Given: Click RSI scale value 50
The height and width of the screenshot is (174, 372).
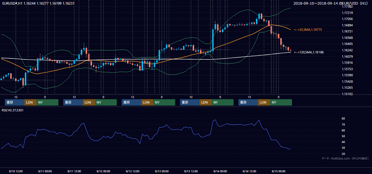Looking at the screenshot, I should point(343,136).
